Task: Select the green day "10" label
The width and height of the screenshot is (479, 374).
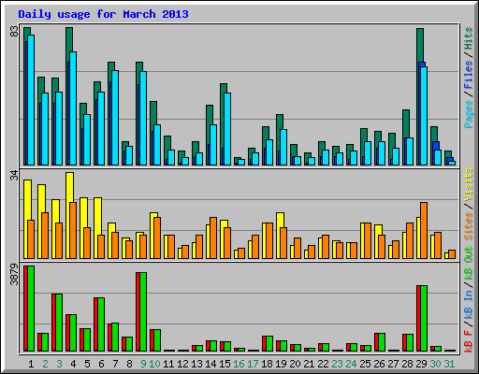Action: click(x=154, y=364)
